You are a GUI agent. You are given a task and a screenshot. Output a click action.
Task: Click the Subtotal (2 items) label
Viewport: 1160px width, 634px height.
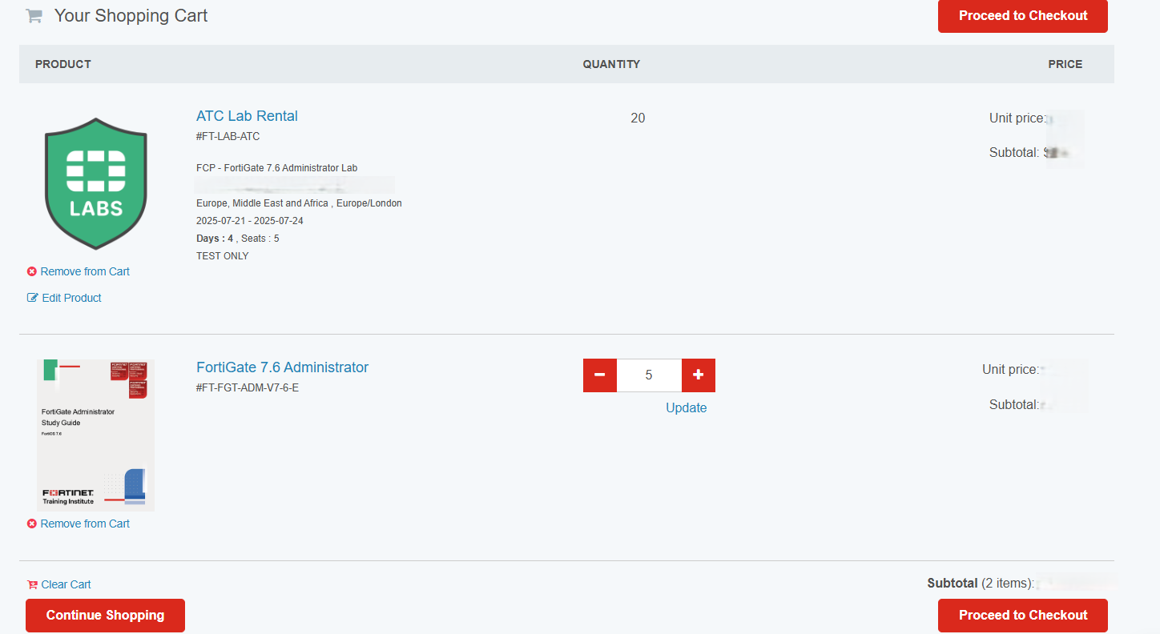tap(981, 584)
